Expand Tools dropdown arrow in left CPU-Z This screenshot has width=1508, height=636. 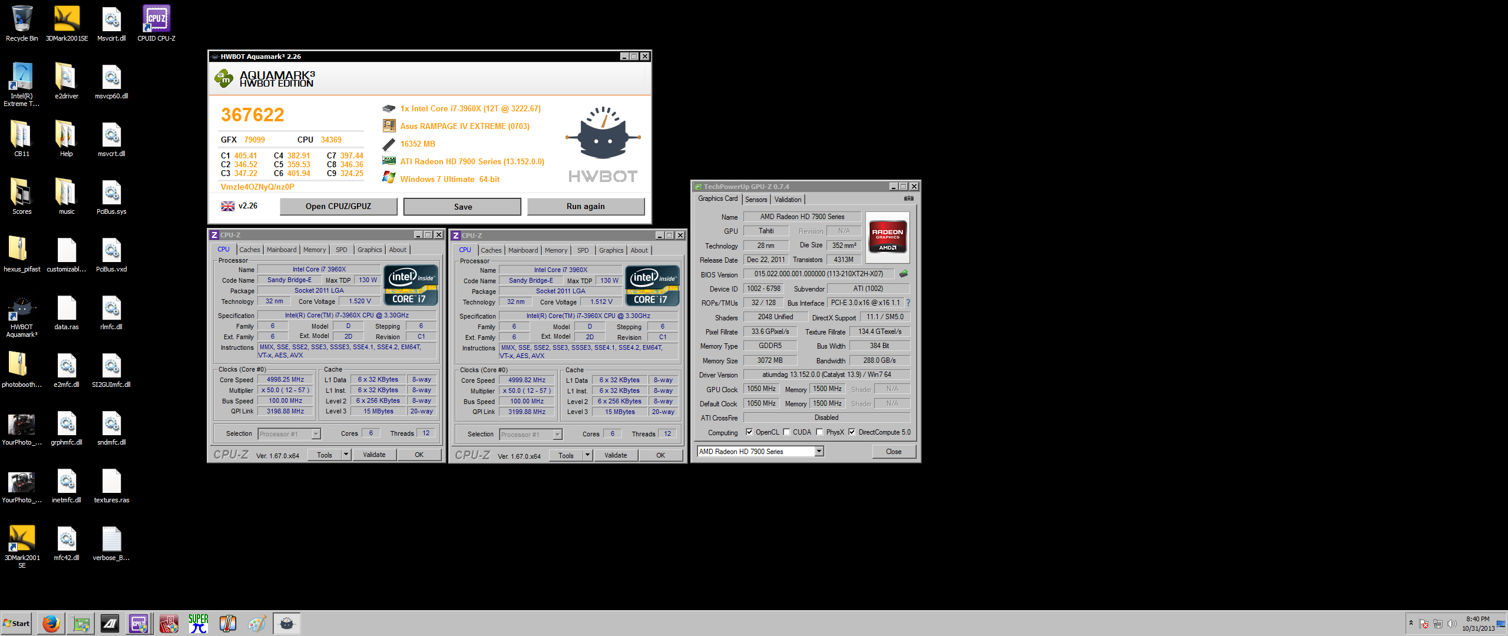tap(346, 455)
